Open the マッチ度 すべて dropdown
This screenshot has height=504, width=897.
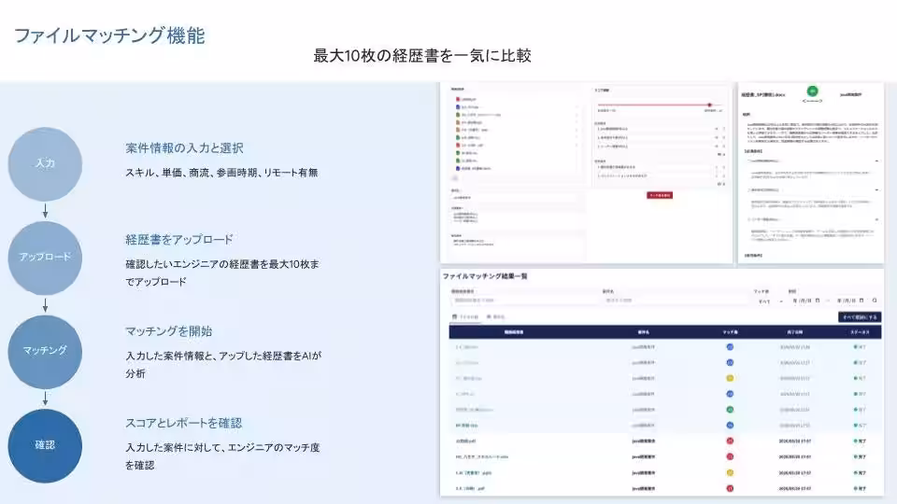tap(770, 301)
